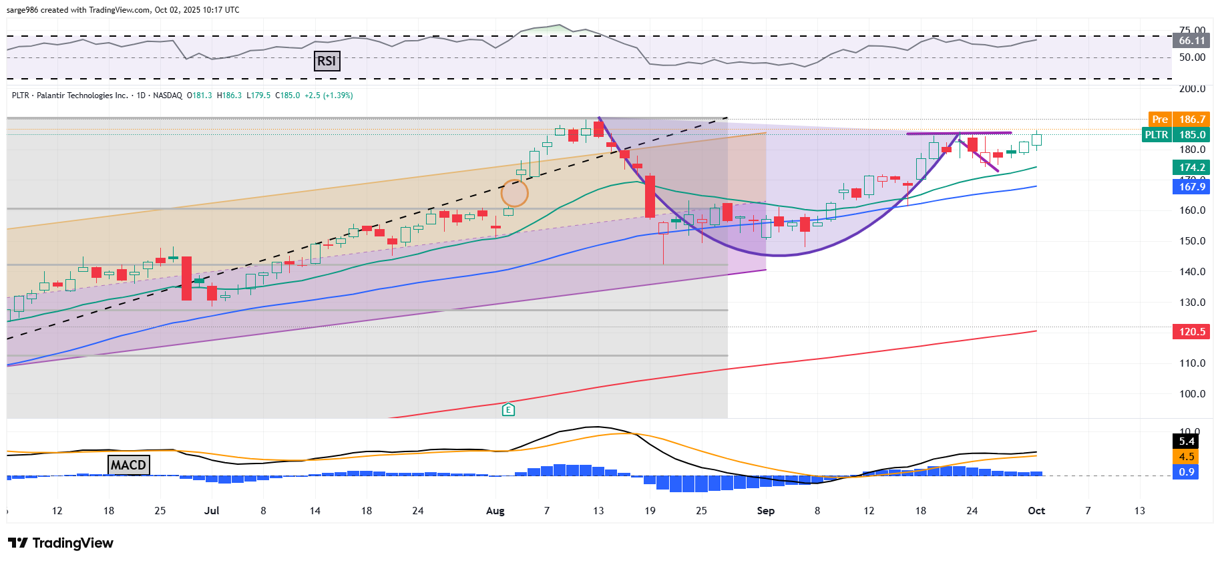Click the green PLTR 185.0 price tag

(1175, 135)
